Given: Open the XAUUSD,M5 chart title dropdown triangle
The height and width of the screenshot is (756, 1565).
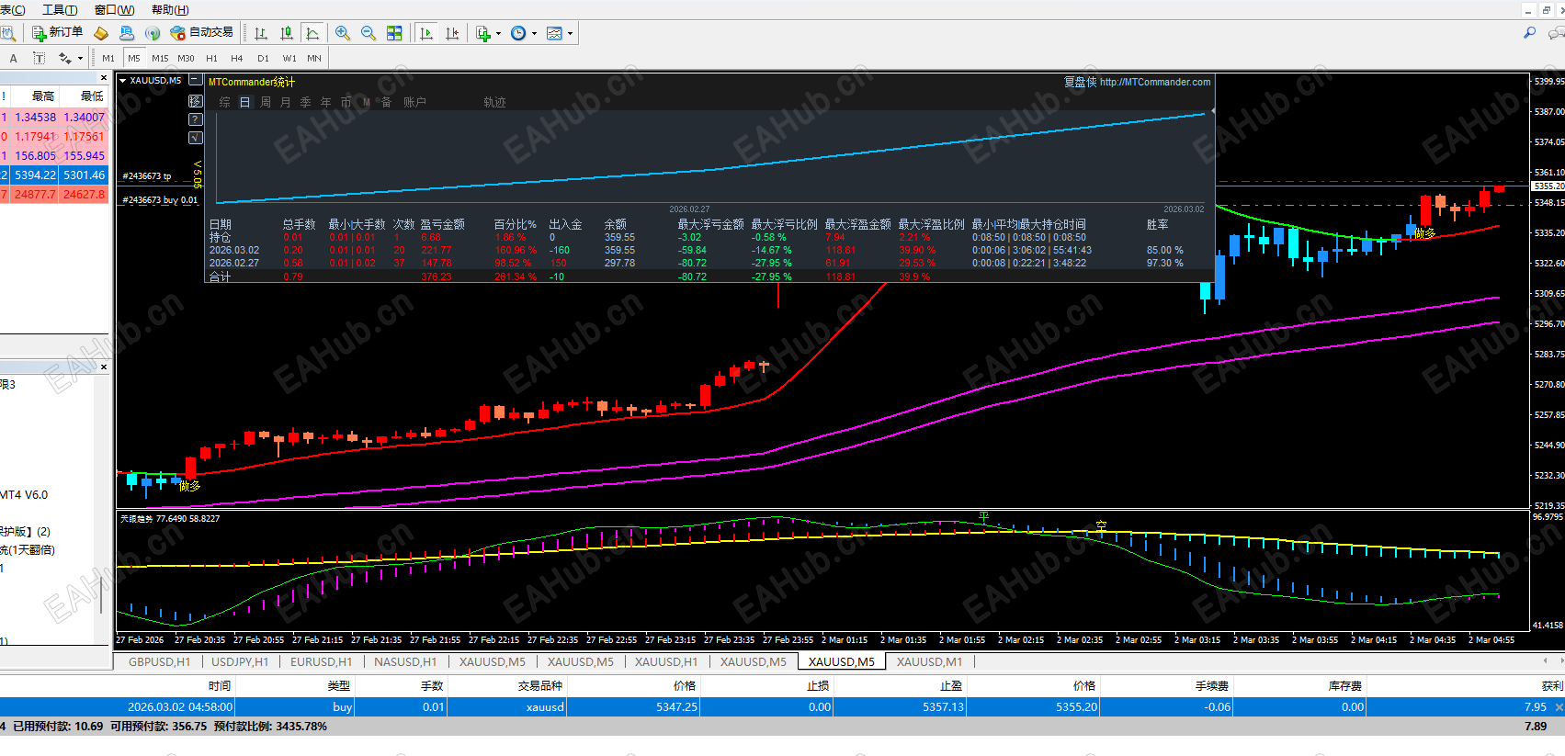Looking at the screenshot, I should click(123, 80).
